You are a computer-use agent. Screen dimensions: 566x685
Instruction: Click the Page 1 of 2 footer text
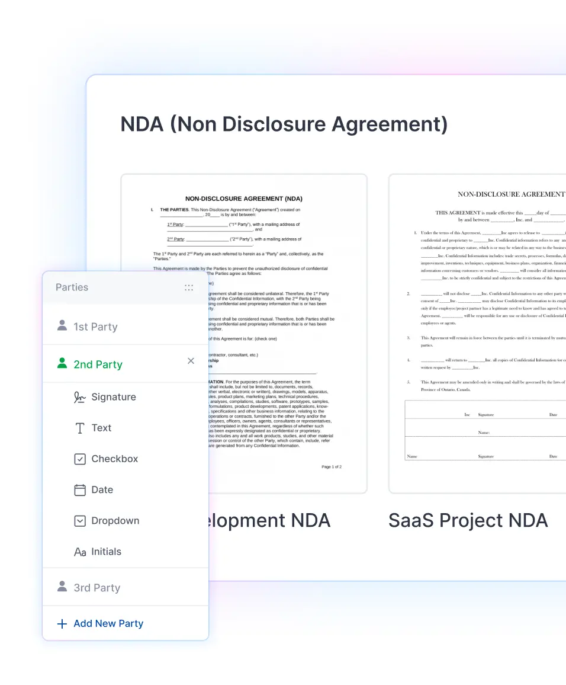click(x=332, y=467)
